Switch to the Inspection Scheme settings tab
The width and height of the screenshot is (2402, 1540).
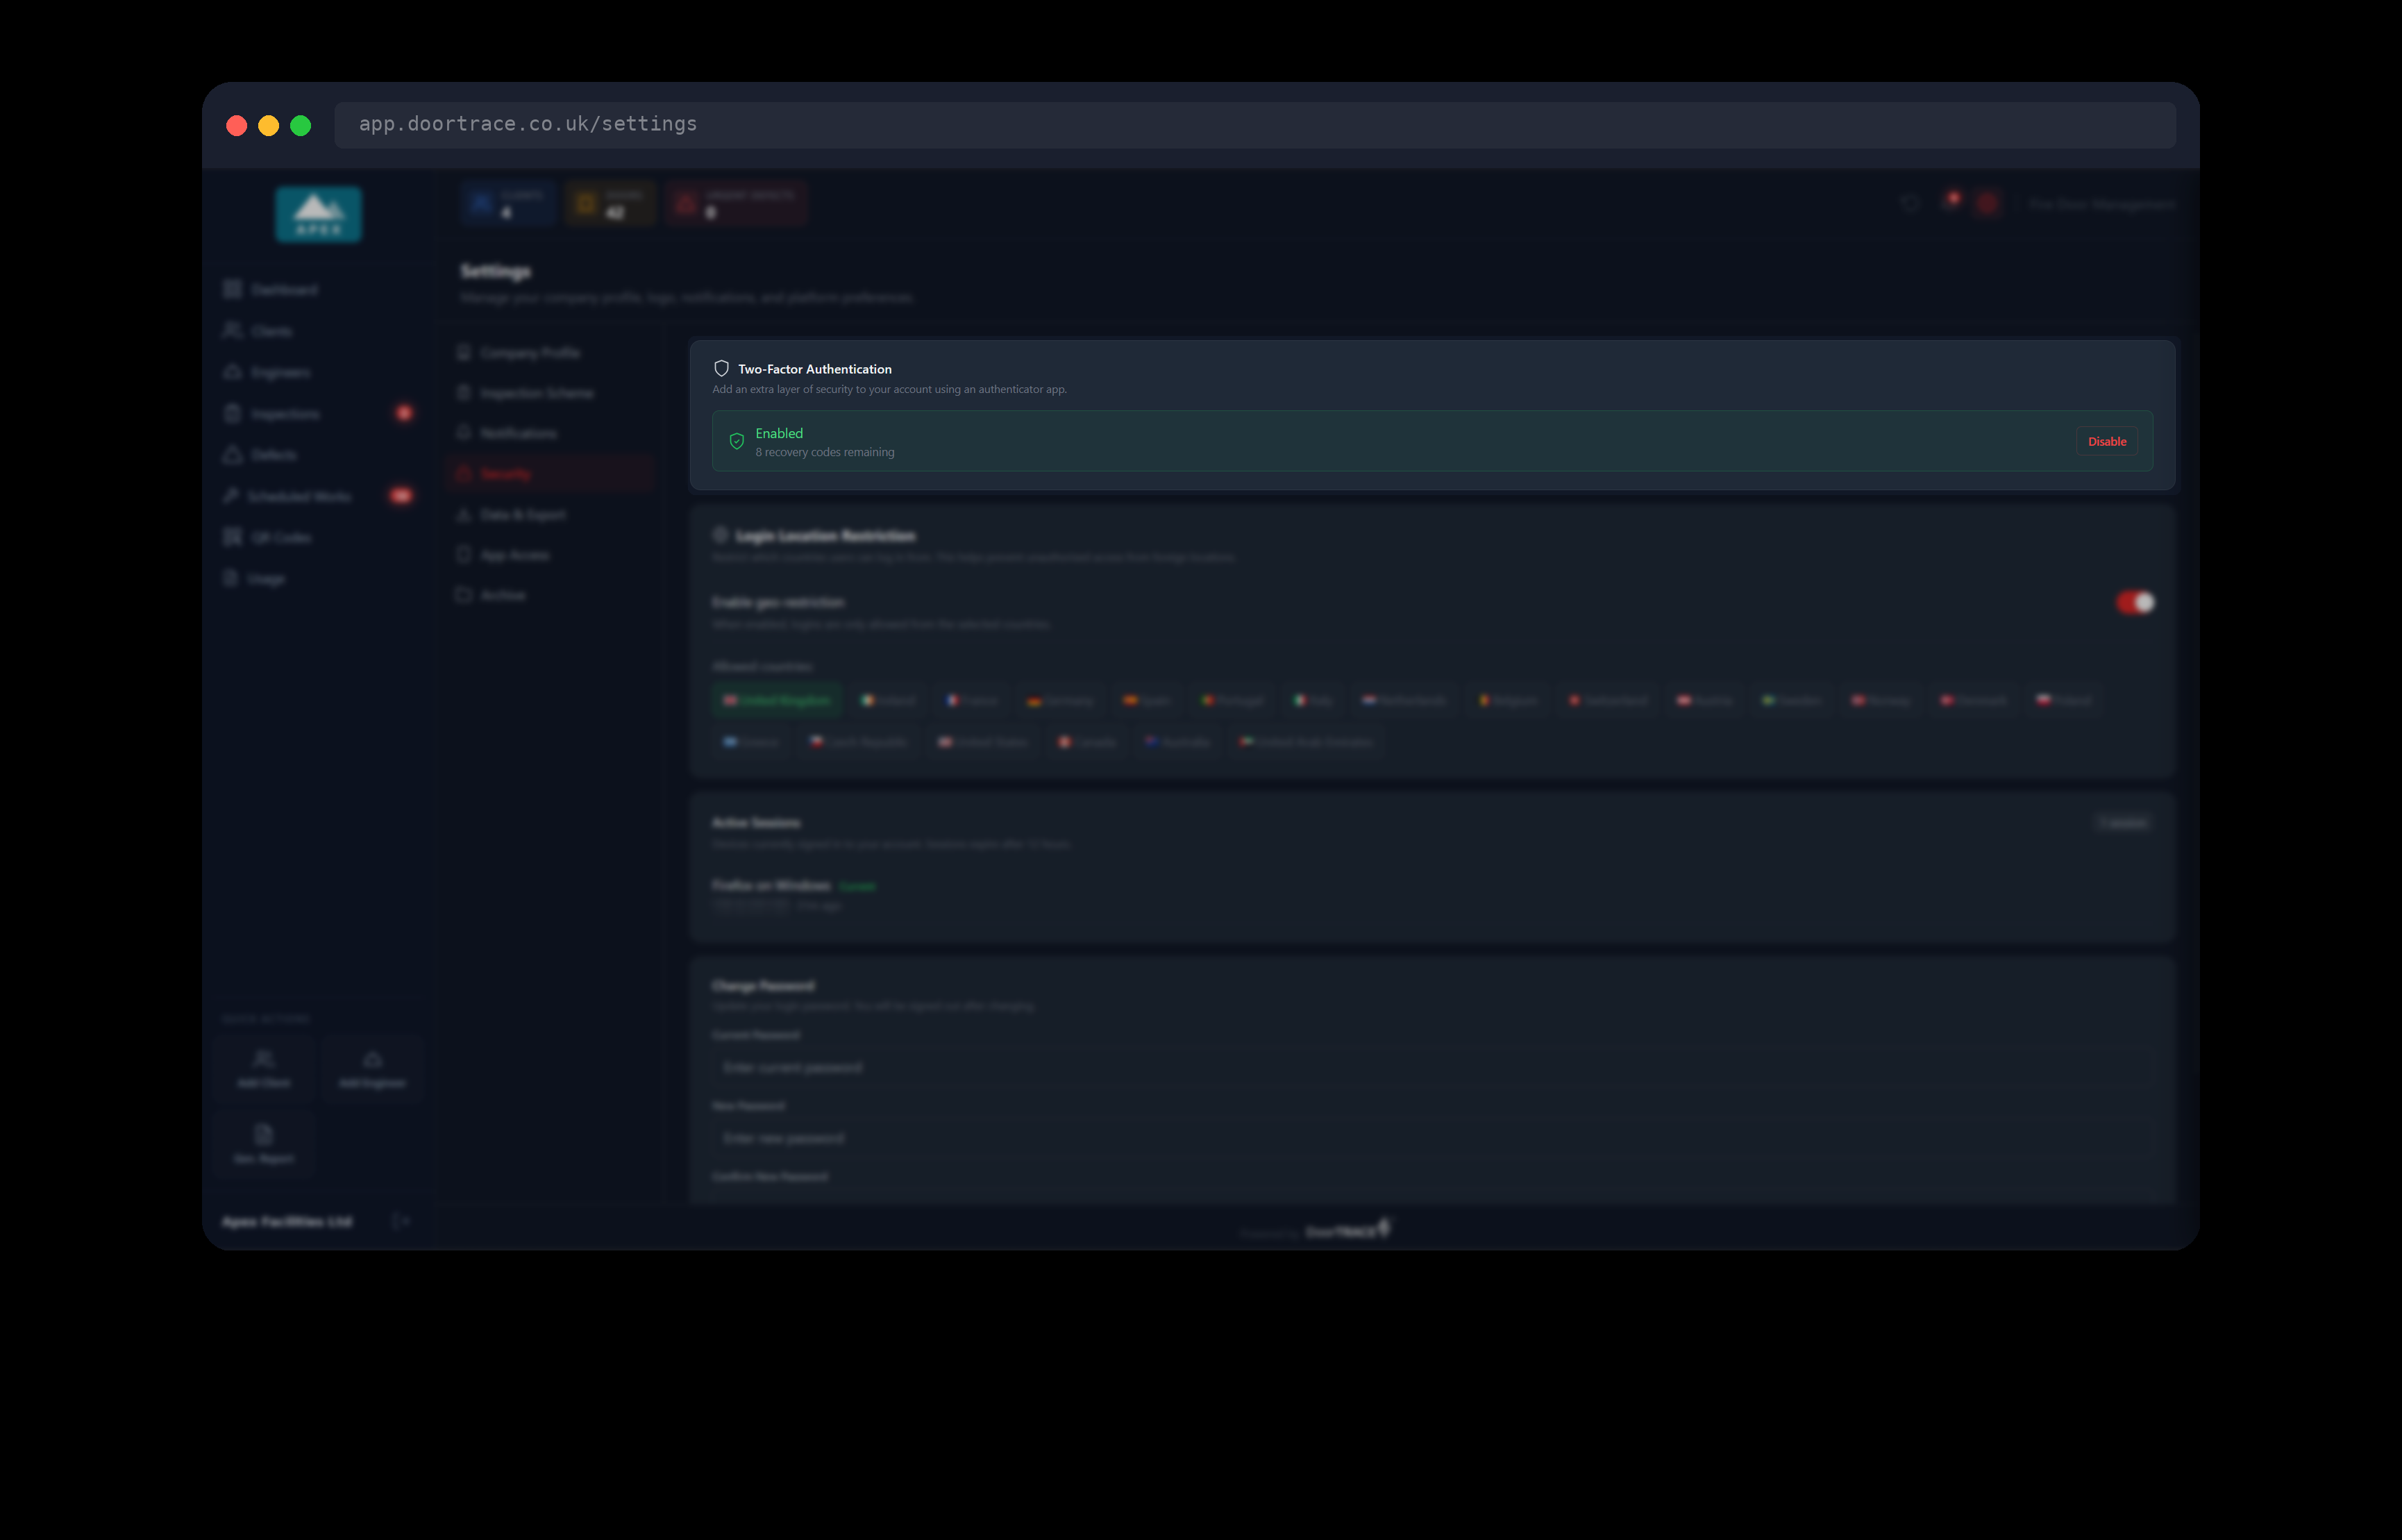pyautogui.click(x=551, y=393)
